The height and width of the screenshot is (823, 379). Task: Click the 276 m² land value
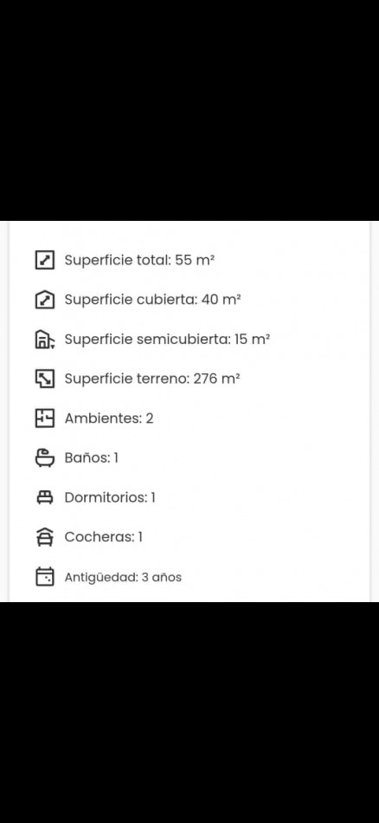click(x=216, y=379)
